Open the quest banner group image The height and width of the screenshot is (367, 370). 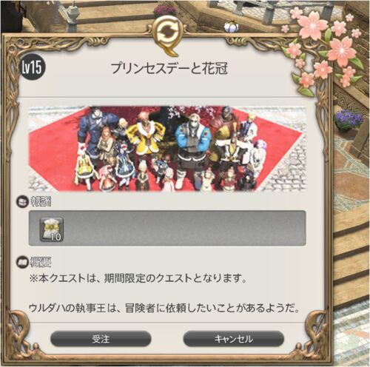pos(167,149)
